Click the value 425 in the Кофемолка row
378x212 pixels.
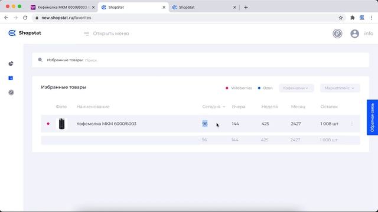265,124
